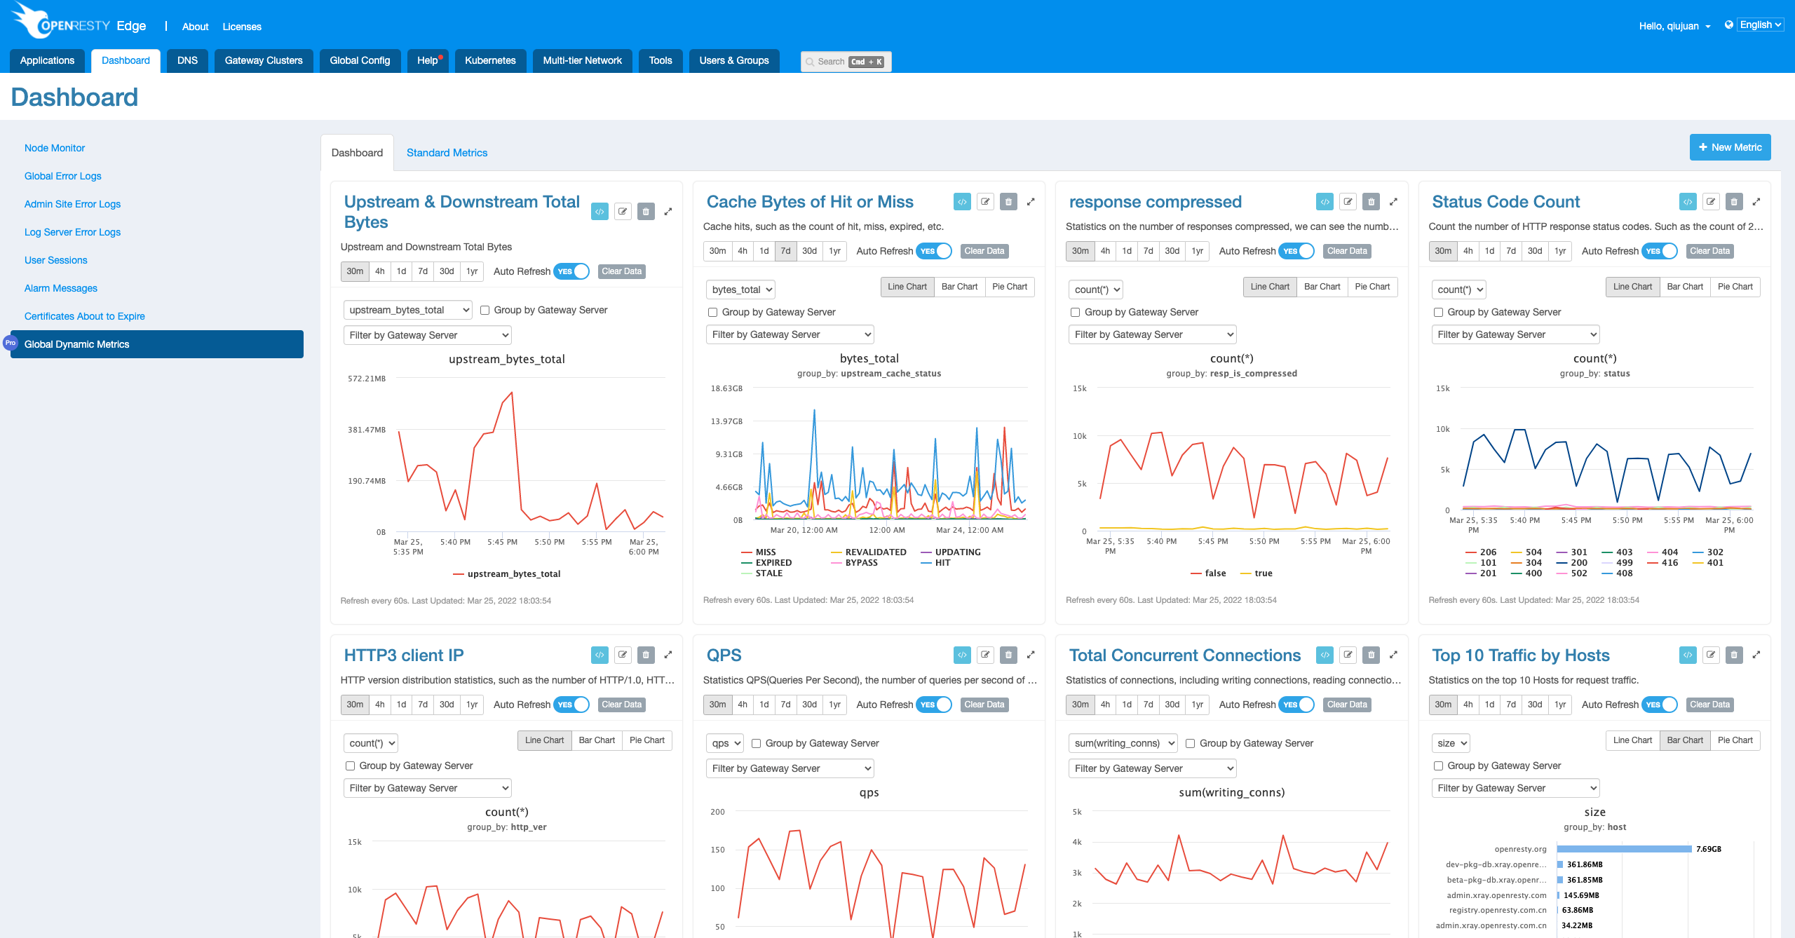
Task: Delete the Total Concurrent Connections metric
Action: 1371,655
